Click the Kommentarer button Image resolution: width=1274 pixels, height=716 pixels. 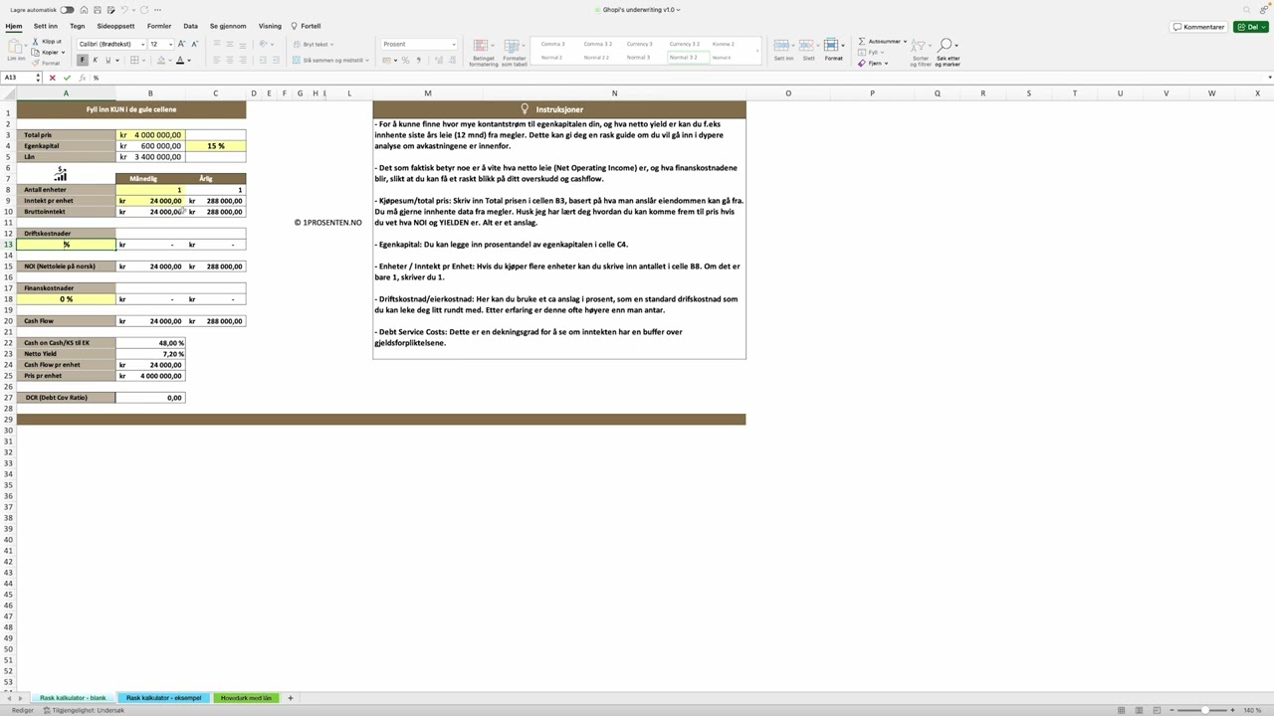tap(1198, 27)
